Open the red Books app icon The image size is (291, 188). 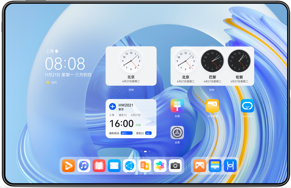pyautogui.click(x=99, y=166)
